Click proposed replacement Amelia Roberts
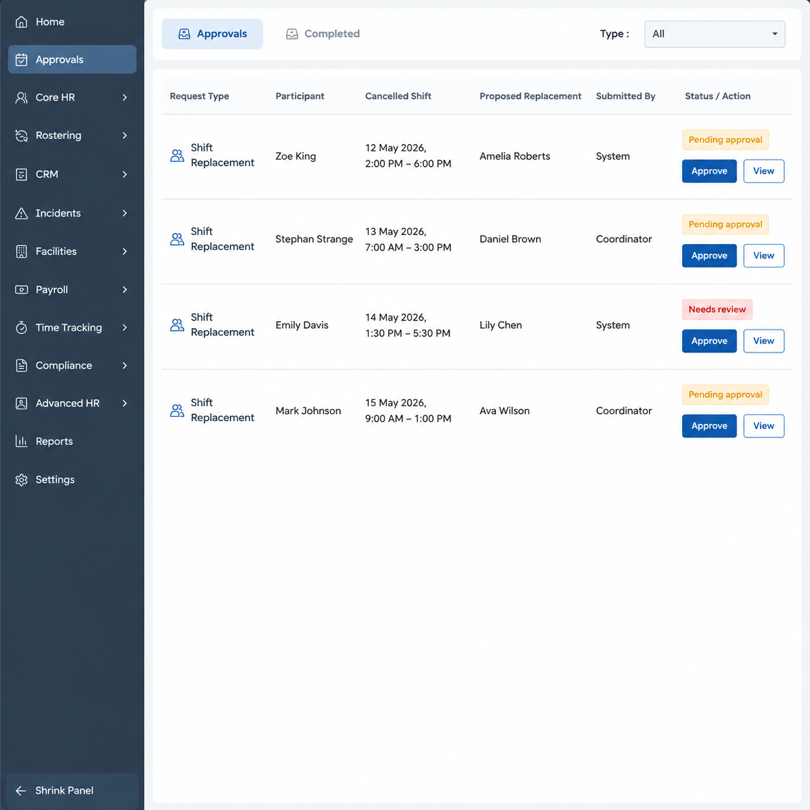This screenshot has width=810, height=810. point(515,156)
